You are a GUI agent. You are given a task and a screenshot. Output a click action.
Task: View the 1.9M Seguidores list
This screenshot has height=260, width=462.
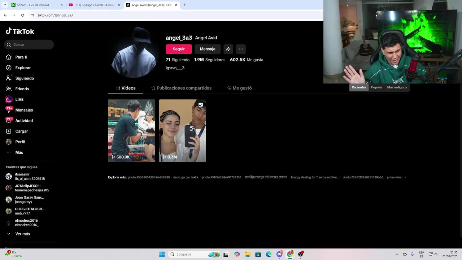pos(210,60)
